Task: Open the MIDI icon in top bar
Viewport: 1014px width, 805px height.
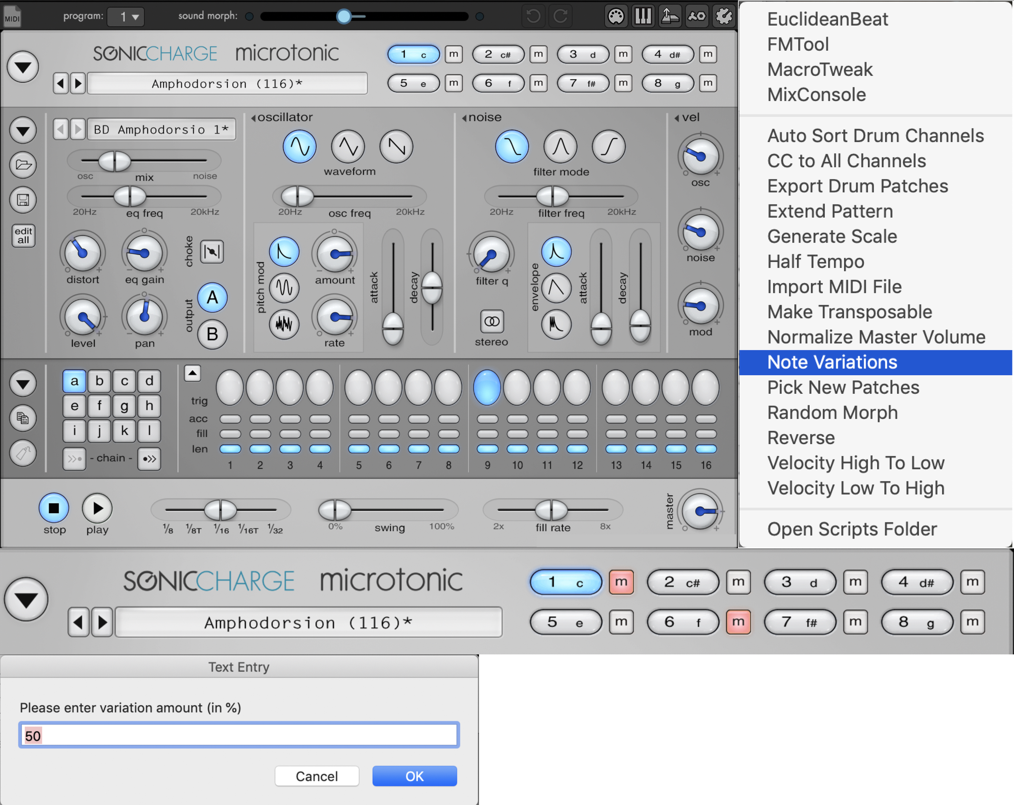Action: click(12, 17)
